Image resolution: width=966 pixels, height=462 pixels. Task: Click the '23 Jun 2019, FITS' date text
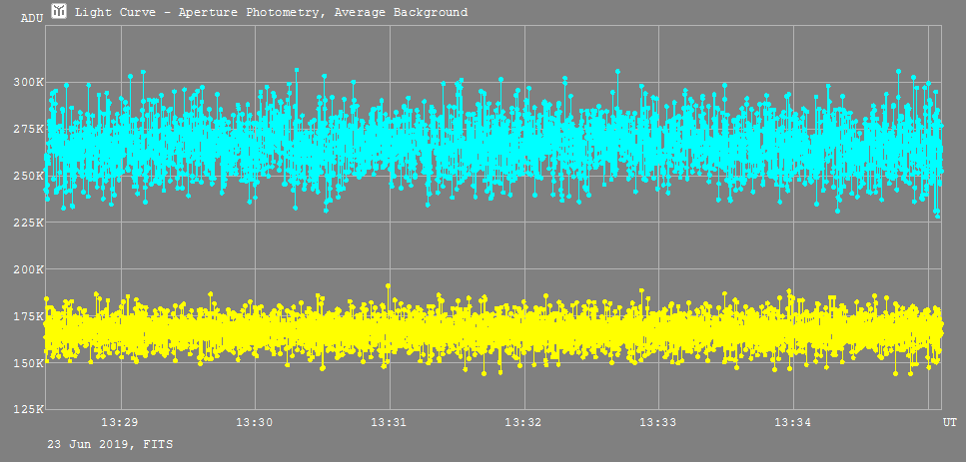110,444
